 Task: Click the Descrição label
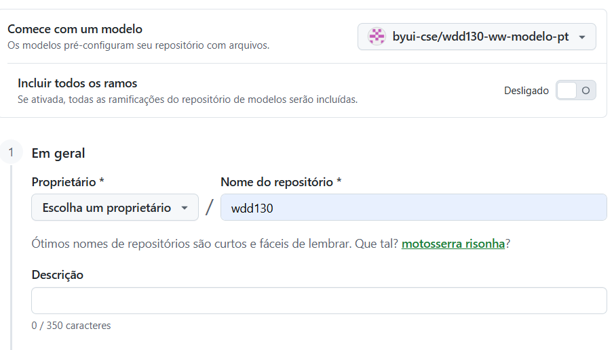(58, 275)
